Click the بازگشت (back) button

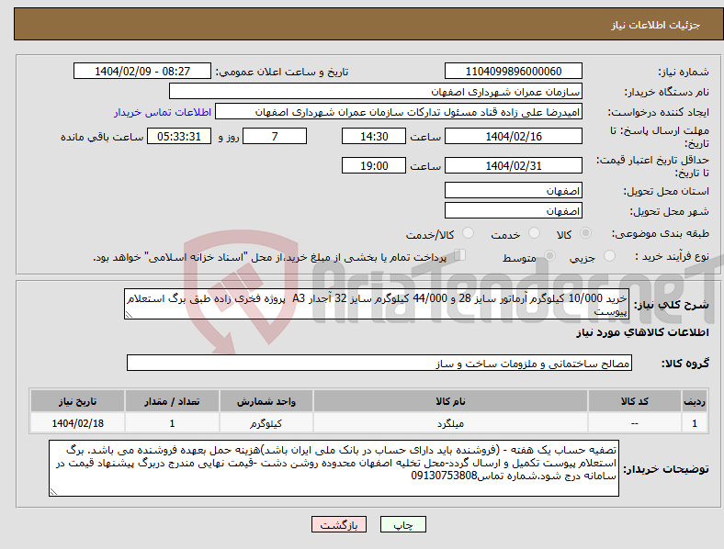click(339, 524)
